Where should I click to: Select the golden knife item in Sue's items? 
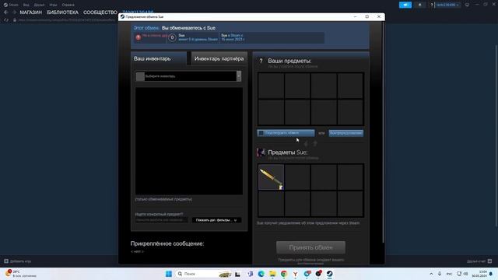point(271,177)
